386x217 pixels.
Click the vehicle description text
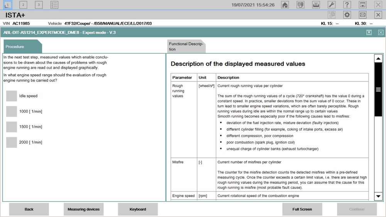108,24
